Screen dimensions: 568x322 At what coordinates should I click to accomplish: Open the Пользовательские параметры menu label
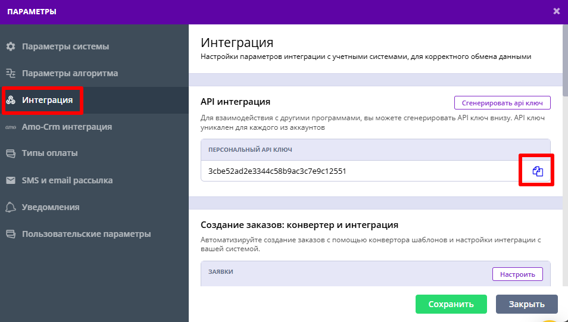(x=86, y=234)
